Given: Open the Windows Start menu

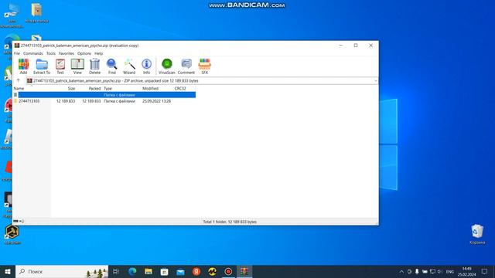Looking at the screenshot, I should [x=8, y=271].
